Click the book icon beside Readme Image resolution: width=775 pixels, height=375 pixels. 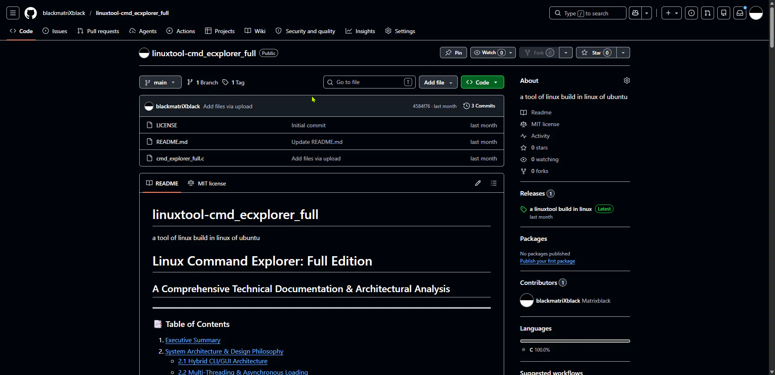point(524,113)
